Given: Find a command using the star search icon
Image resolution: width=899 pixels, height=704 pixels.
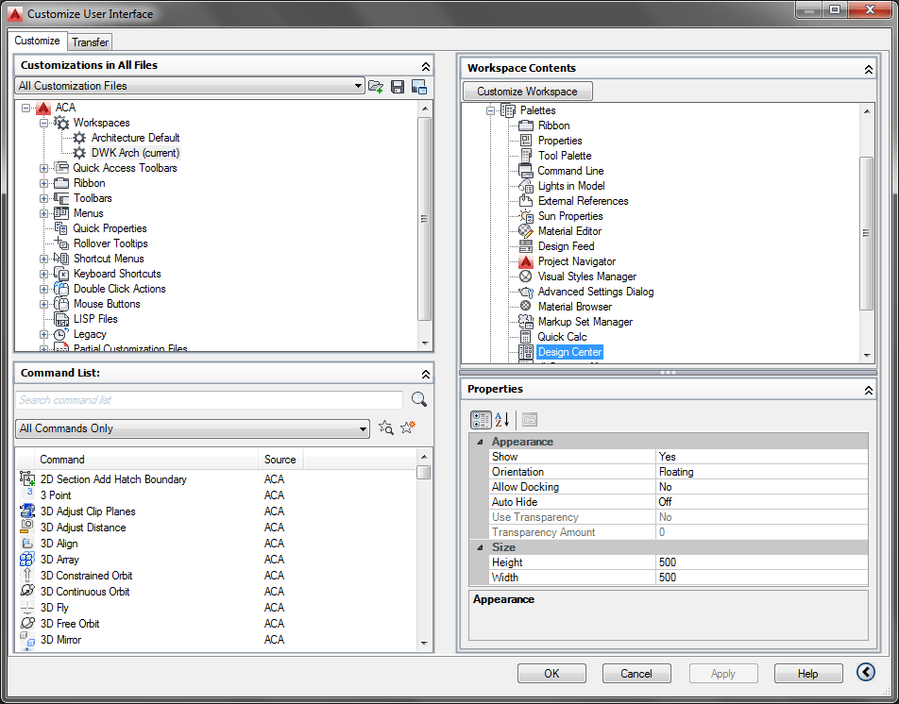Looking at the screenshot, I should 385,427.
